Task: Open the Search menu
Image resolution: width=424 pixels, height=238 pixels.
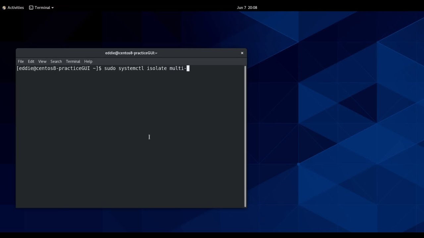Action: point(56,61)
